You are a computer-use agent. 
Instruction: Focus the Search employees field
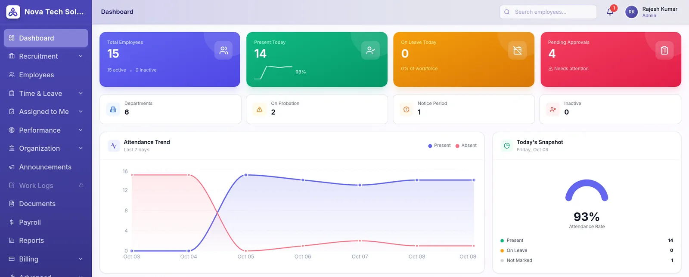point(548,12)
